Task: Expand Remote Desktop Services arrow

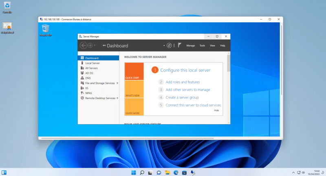Action: (117, 98)
